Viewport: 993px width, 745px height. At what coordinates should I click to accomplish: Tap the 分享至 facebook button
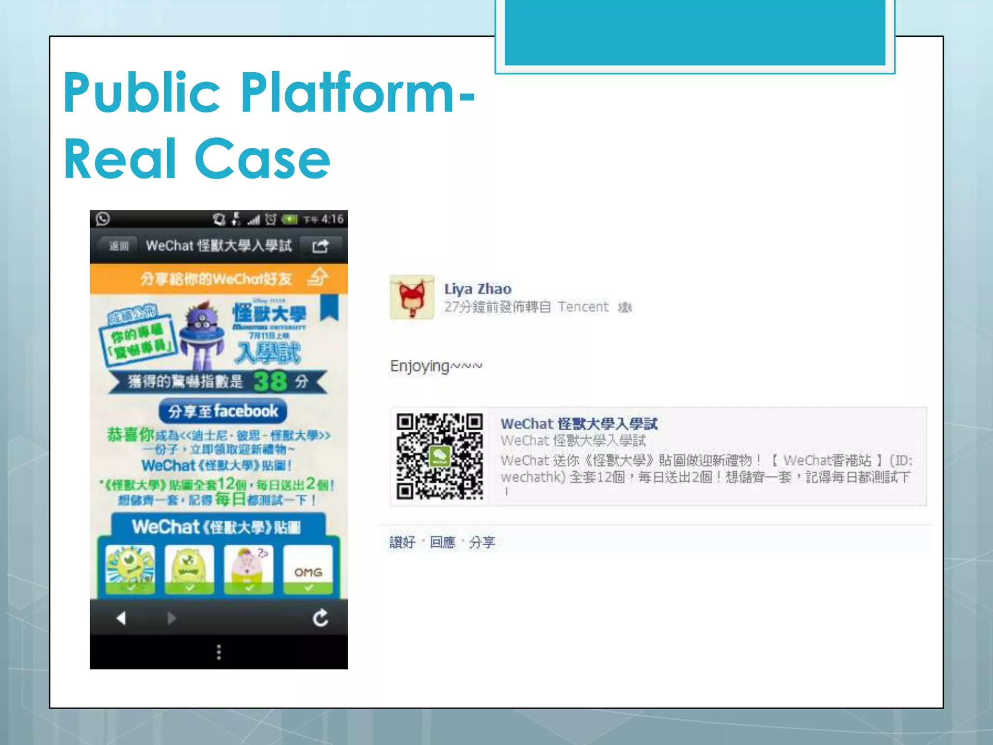(223, 411)
